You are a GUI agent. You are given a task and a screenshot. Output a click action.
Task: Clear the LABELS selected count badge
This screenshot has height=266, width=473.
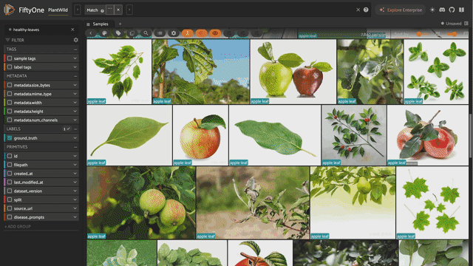point(67,129)
